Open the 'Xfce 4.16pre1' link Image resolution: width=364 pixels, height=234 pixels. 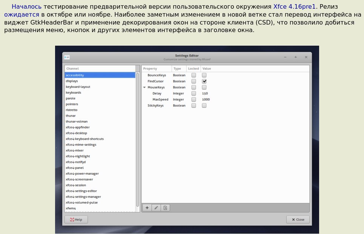pos(294,6)
